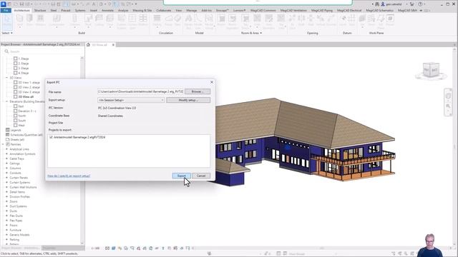Image resolution: width=458 pixels, height=257 pixels.
Task: Select the Stair tool
Action: [177, 21]
